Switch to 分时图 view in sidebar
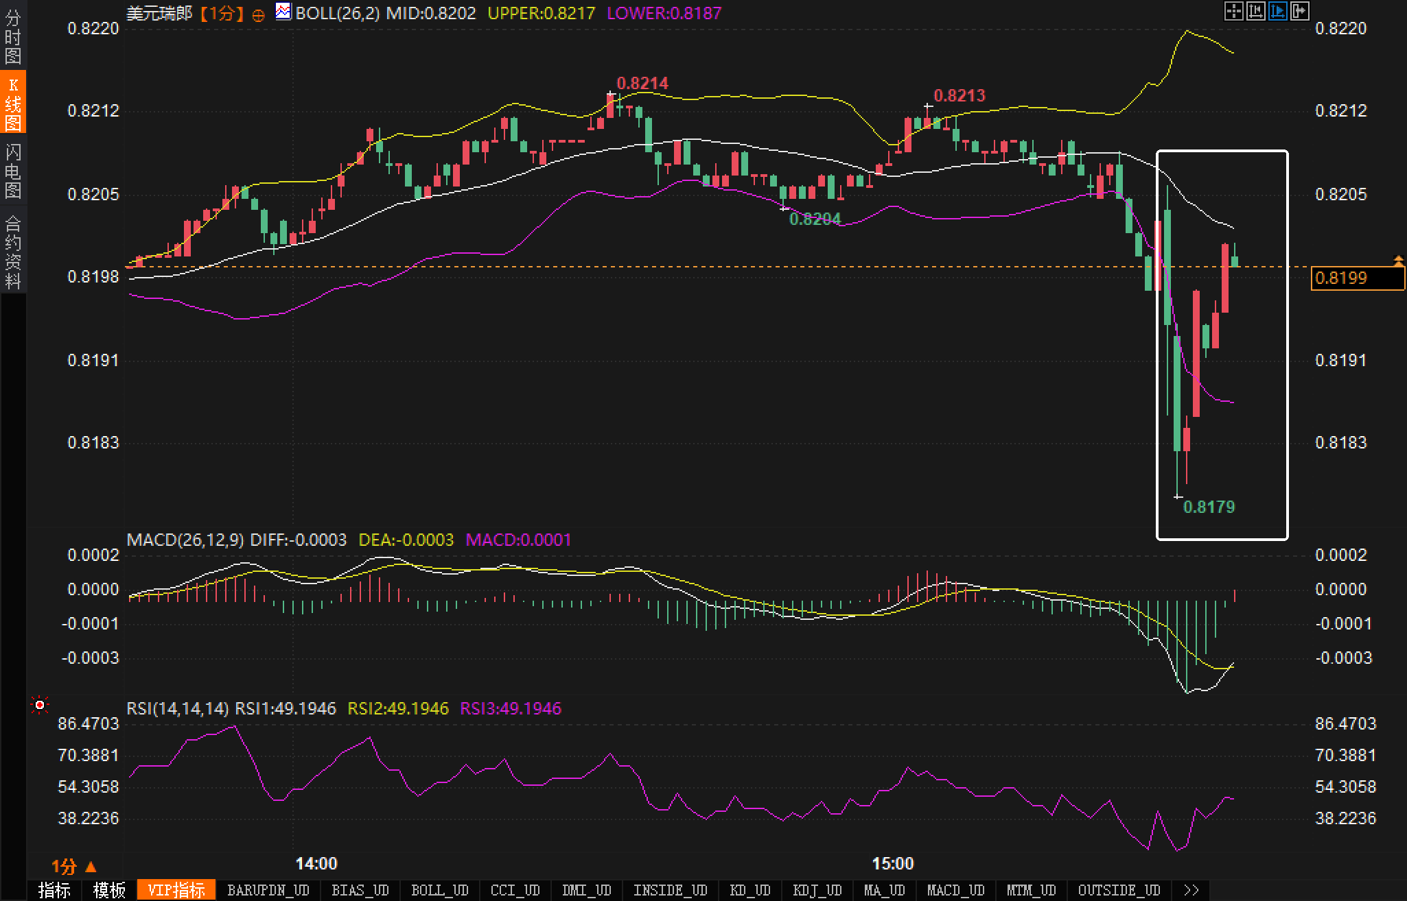The height and width of the screenshot is (901, 1407). tap(13, 36)
